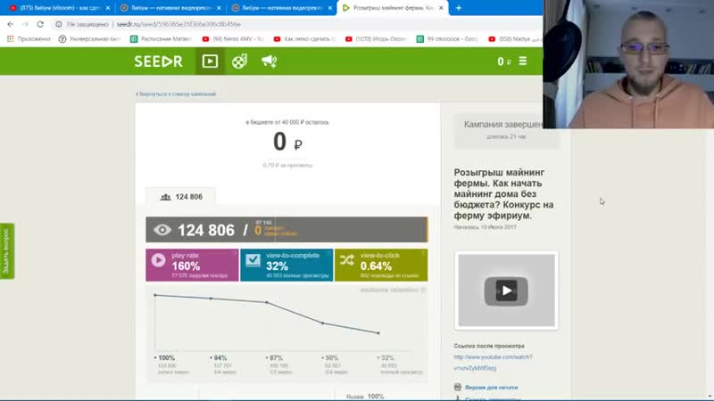Click the 32% retention chart point label

[386, 358]
